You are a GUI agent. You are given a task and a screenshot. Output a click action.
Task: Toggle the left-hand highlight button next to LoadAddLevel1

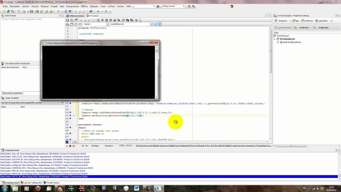[x=156, y=24]
